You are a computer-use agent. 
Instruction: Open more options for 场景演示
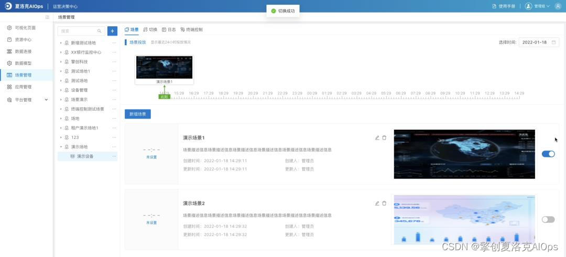coord(114,100)
